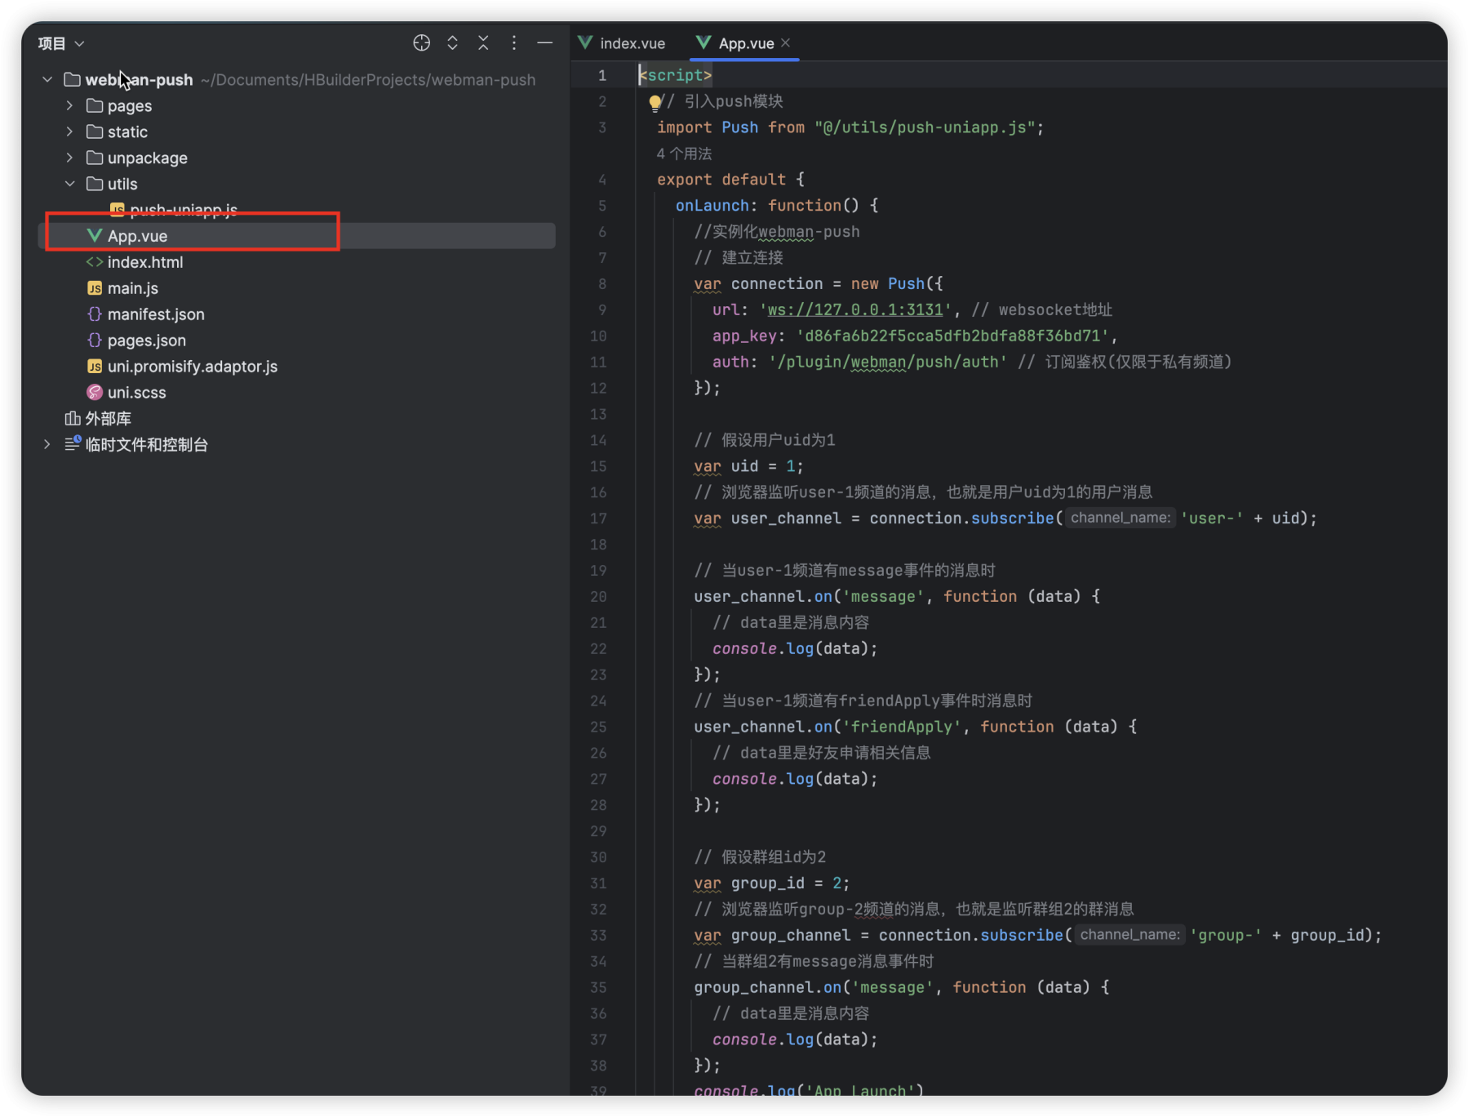
Task: Click the expand all tree icon
Action: pos(452,43)
